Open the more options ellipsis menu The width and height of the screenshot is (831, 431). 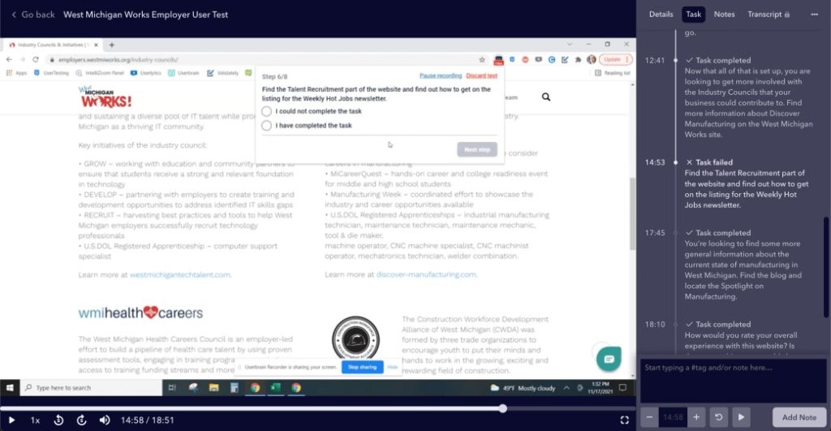click(814, 15)
